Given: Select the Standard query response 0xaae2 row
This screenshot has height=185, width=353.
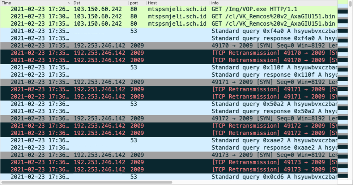Looking at the screenshot, I should (x=169, y=147).
